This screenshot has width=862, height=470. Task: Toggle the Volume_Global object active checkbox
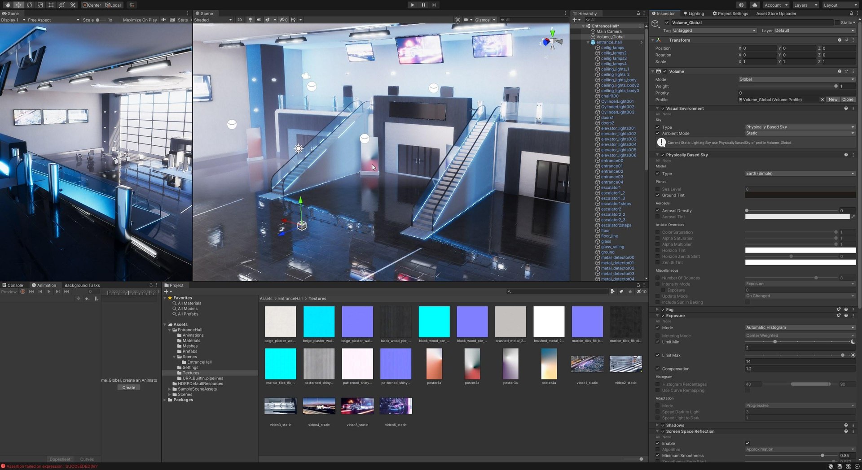667,22
